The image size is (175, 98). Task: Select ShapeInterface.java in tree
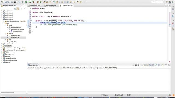tap(17, 29)
